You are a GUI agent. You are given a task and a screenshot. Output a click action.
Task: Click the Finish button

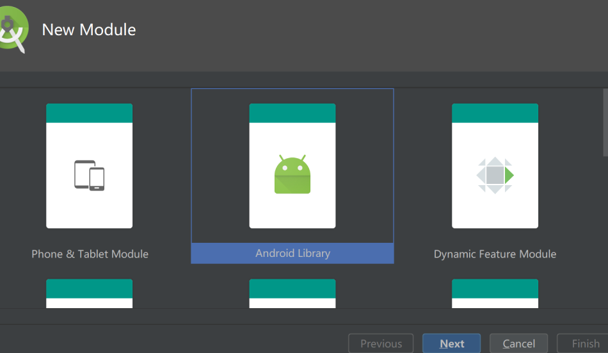(584, 343)
